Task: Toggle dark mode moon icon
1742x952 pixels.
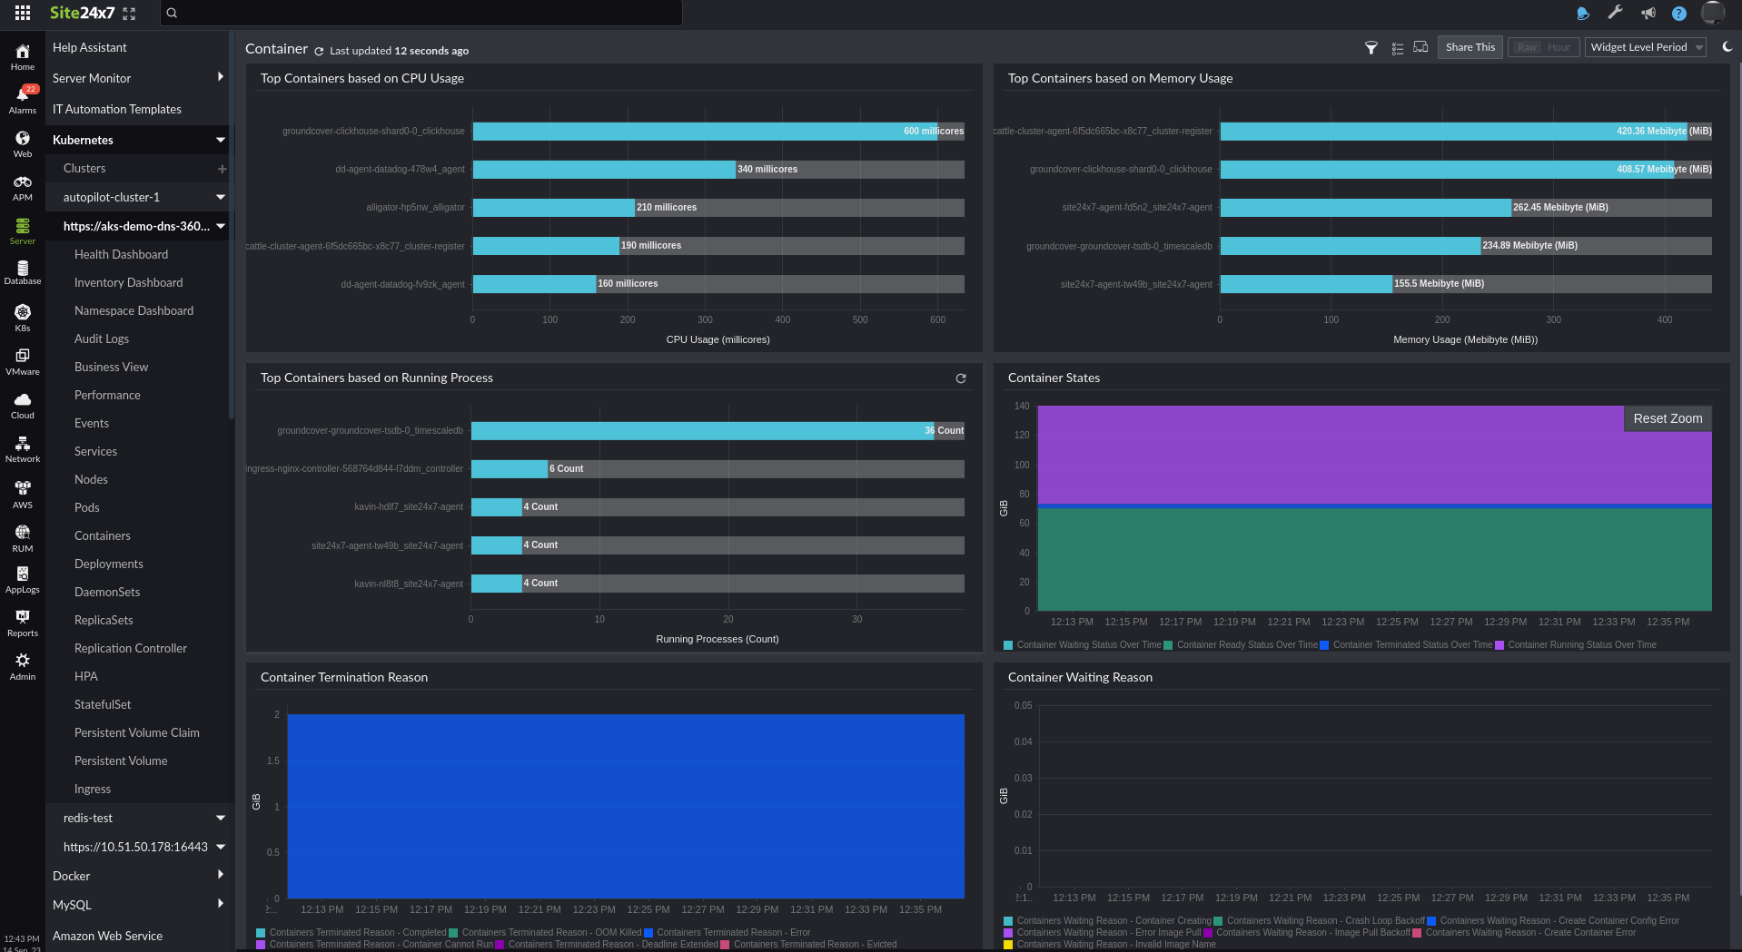Action: click(1727, 47)
